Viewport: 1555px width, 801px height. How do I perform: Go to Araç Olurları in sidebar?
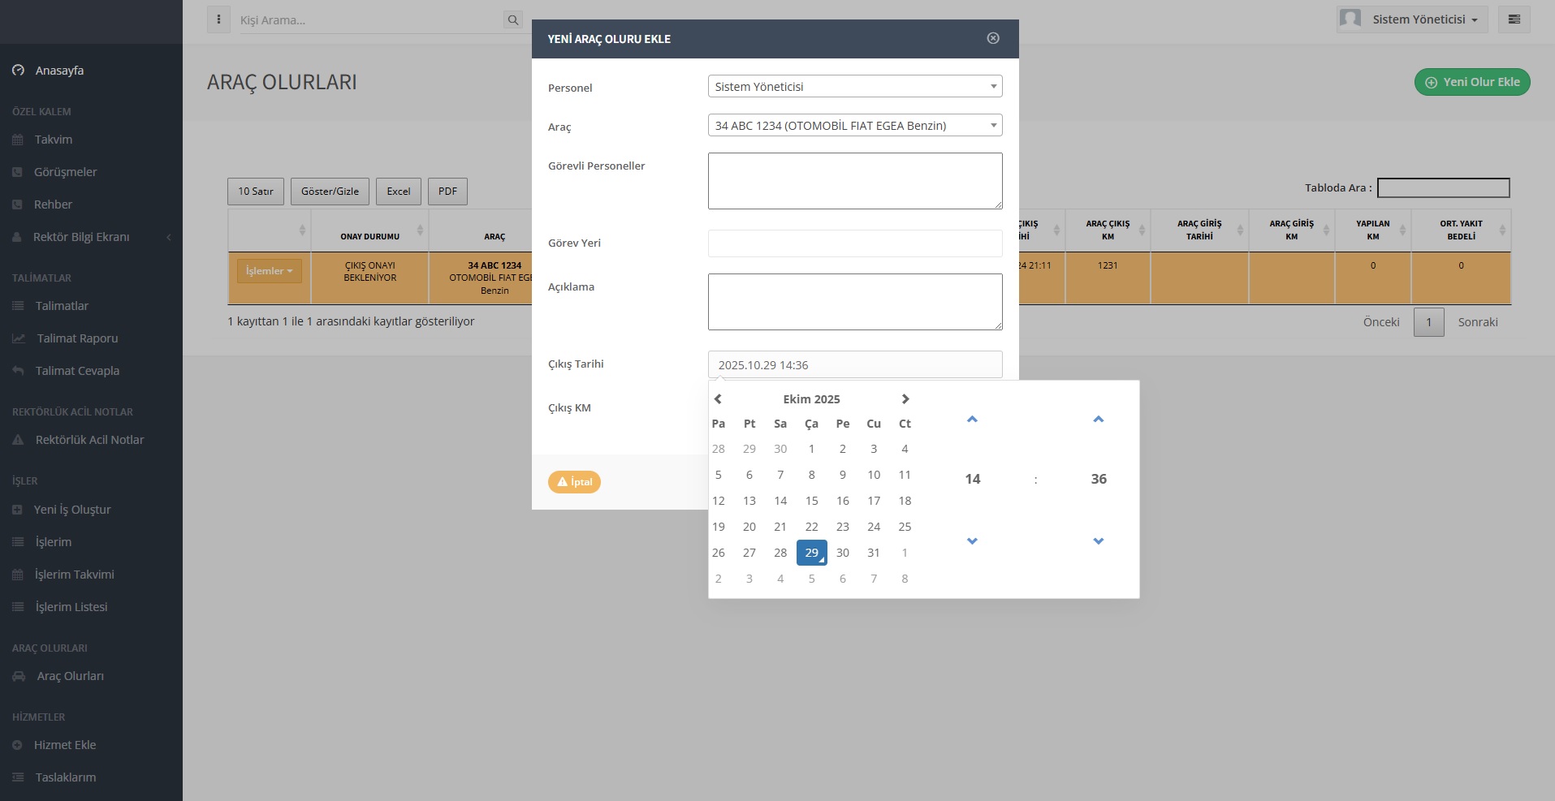pyautogui.click(x=70, y=676)
